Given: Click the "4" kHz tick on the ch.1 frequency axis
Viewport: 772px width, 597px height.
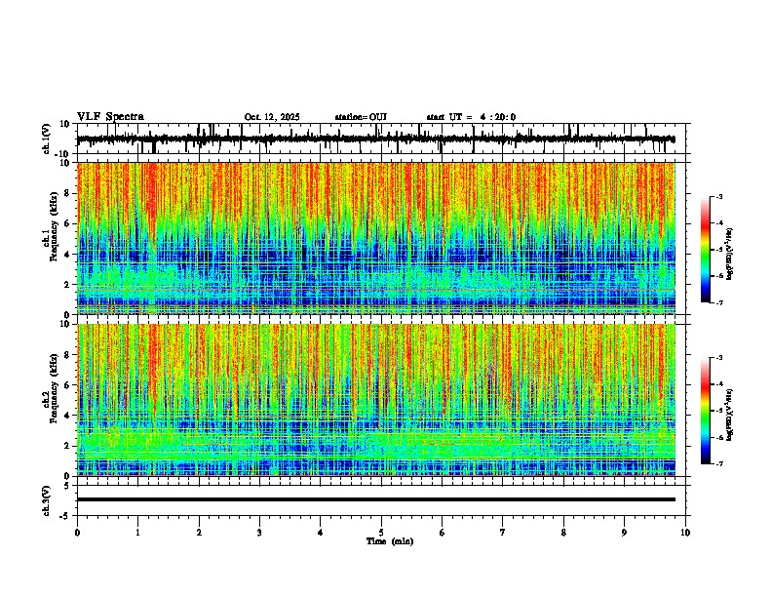Looking at the screenshot, I should [x=67, y=255].
